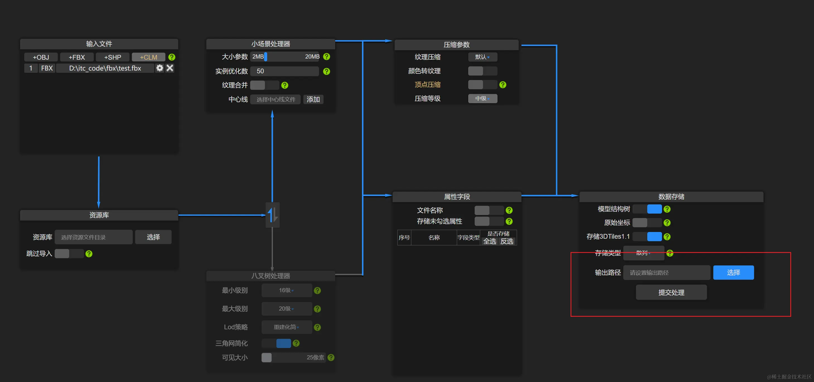Adjust the 大小参数 size slider handle

(x=266, y=57)
